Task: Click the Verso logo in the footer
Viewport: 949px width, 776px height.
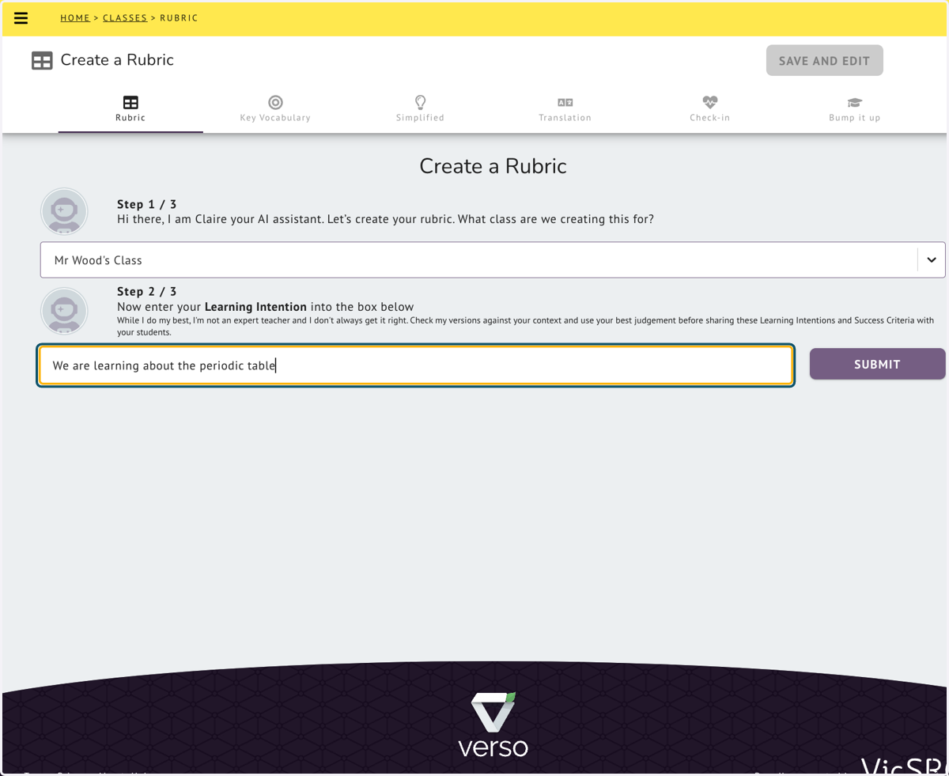Action: tap(493, 724)
